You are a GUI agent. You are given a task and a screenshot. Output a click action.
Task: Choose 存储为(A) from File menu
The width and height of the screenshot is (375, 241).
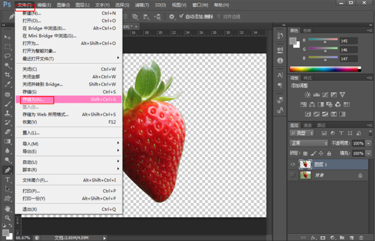tap(69, 100)
